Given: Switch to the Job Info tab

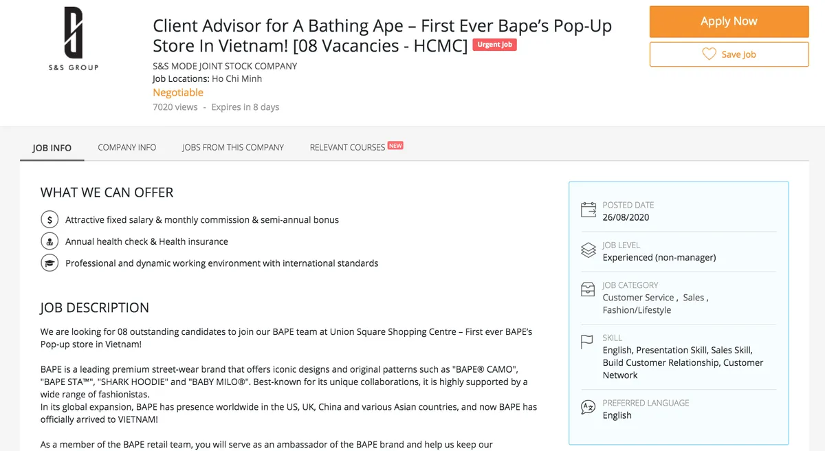Looking at the screenshot, I should pos(52,148).
